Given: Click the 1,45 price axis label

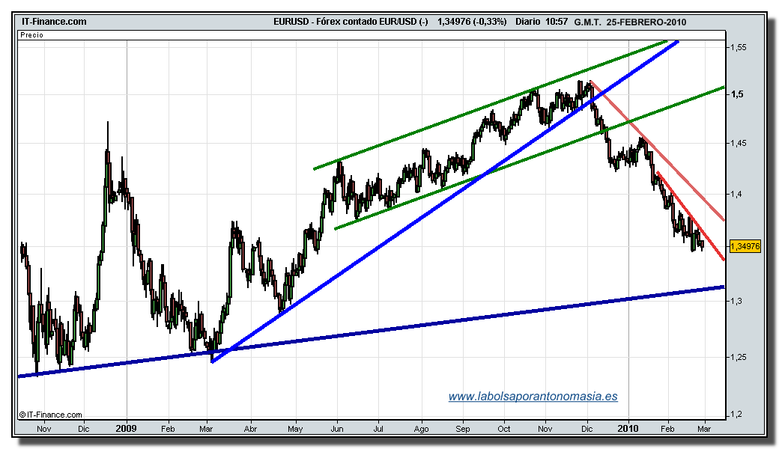Looking at the screenshot, I should (738, 144).
